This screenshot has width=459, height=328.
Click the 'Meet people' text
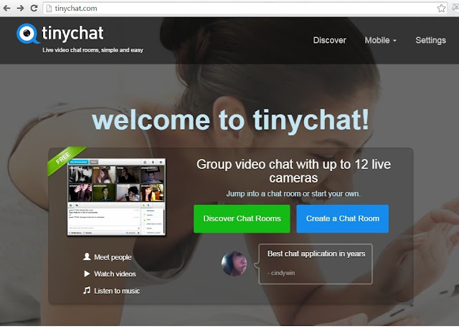point(113,257)
